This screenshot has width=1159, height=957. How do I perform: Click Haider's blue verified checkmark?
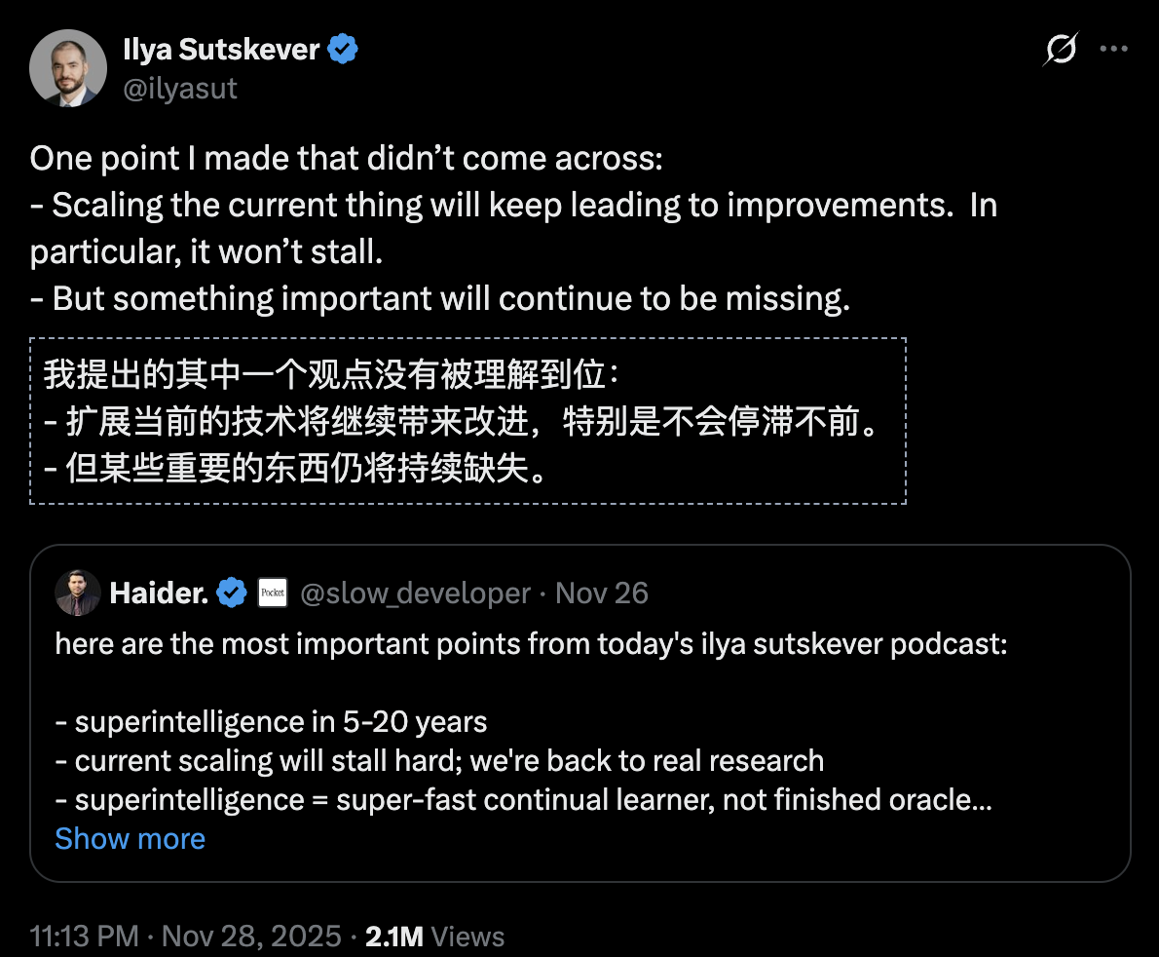pyautogui.click(x=231, y=593)
